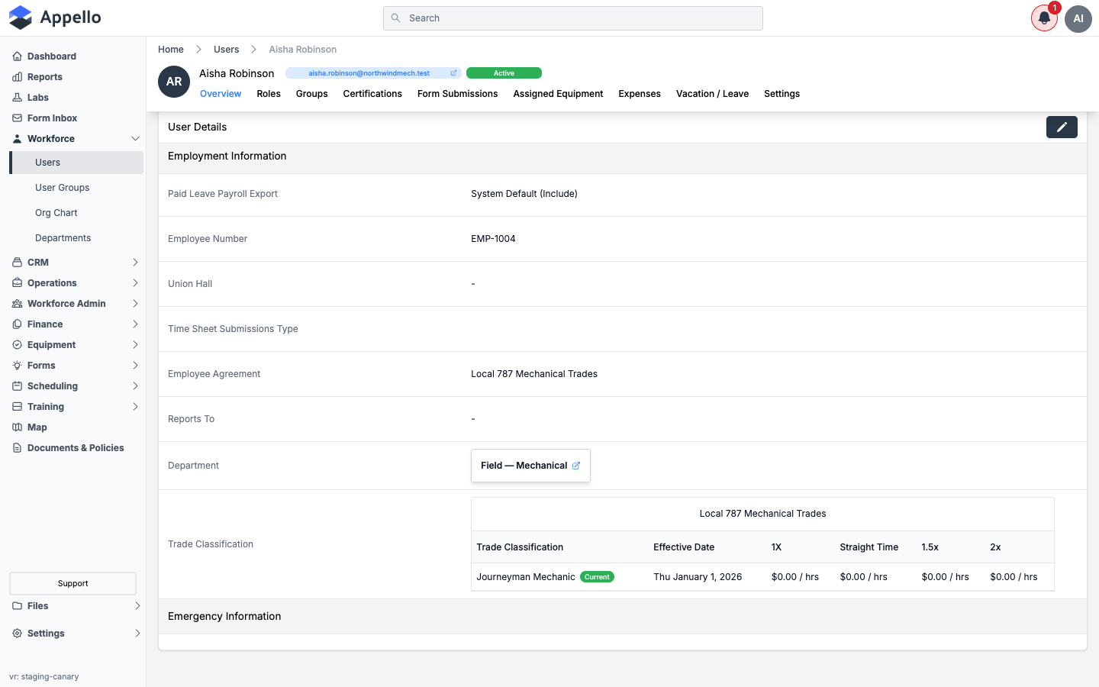This screenshot has width=1099, height=687.
Task: Expand the Training section chevron
Action: (x=135, y=407)
